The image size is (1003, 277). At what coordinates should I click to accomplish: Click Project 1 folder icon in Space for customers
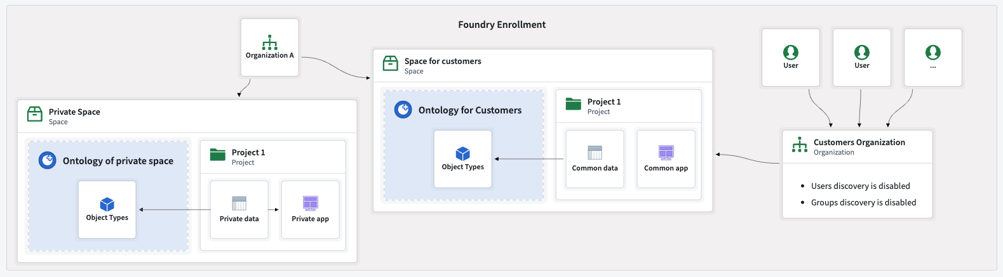[574, 104]
